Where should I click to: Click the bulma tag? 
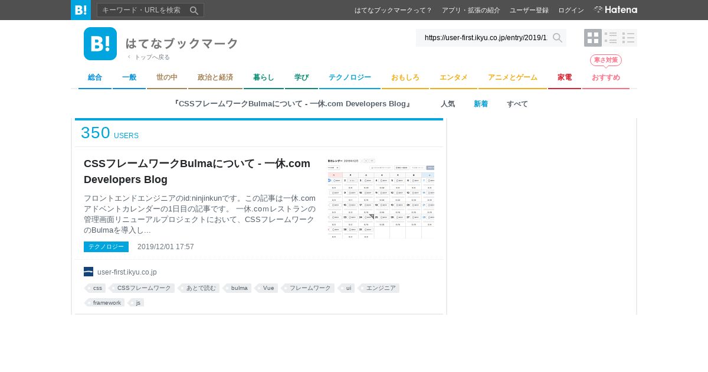click(x=238, y=288)
